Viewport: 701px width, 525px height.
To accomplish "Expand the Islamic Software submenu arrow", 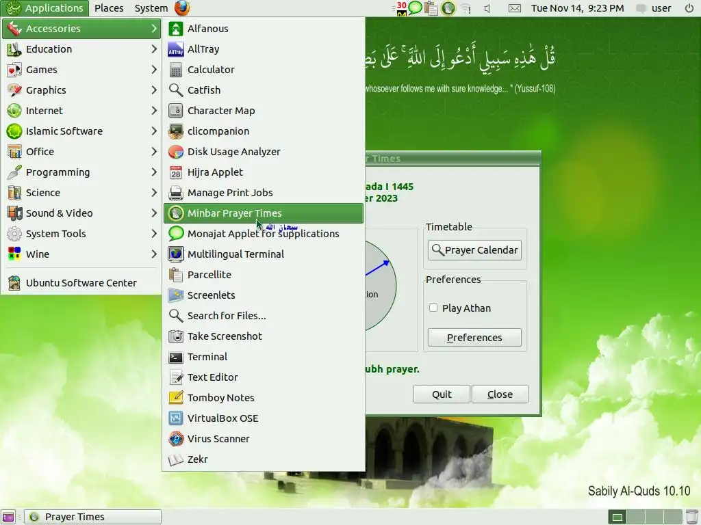I will 154,131.
